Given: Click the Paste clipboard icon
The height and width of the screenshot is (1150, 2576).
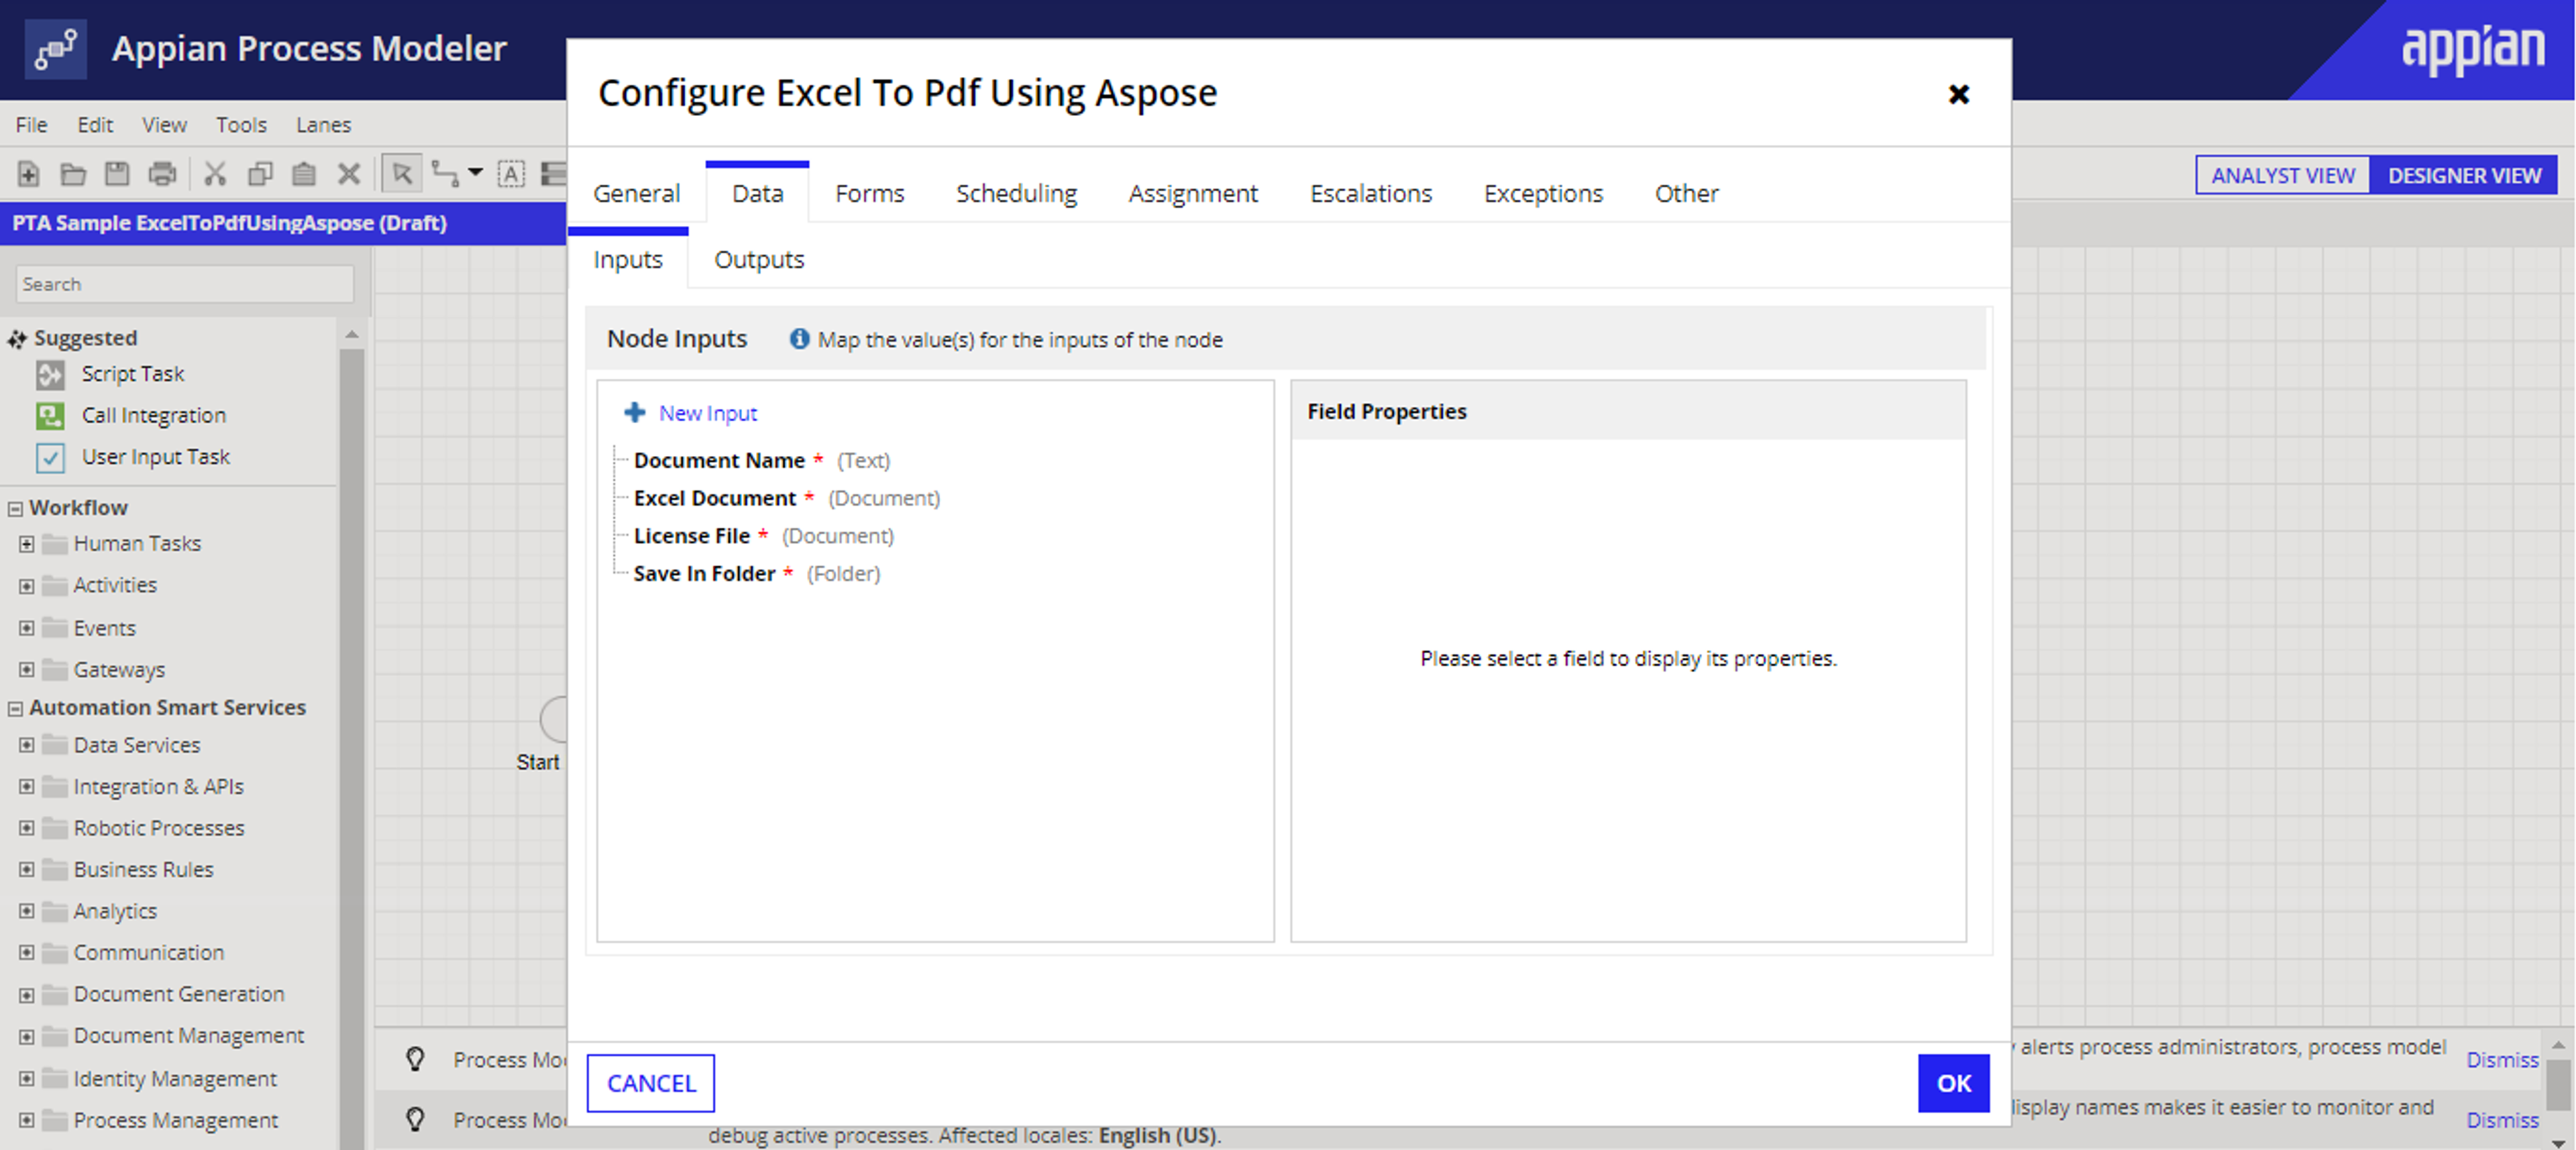Looking at the screenshot, I should point(304,174).
